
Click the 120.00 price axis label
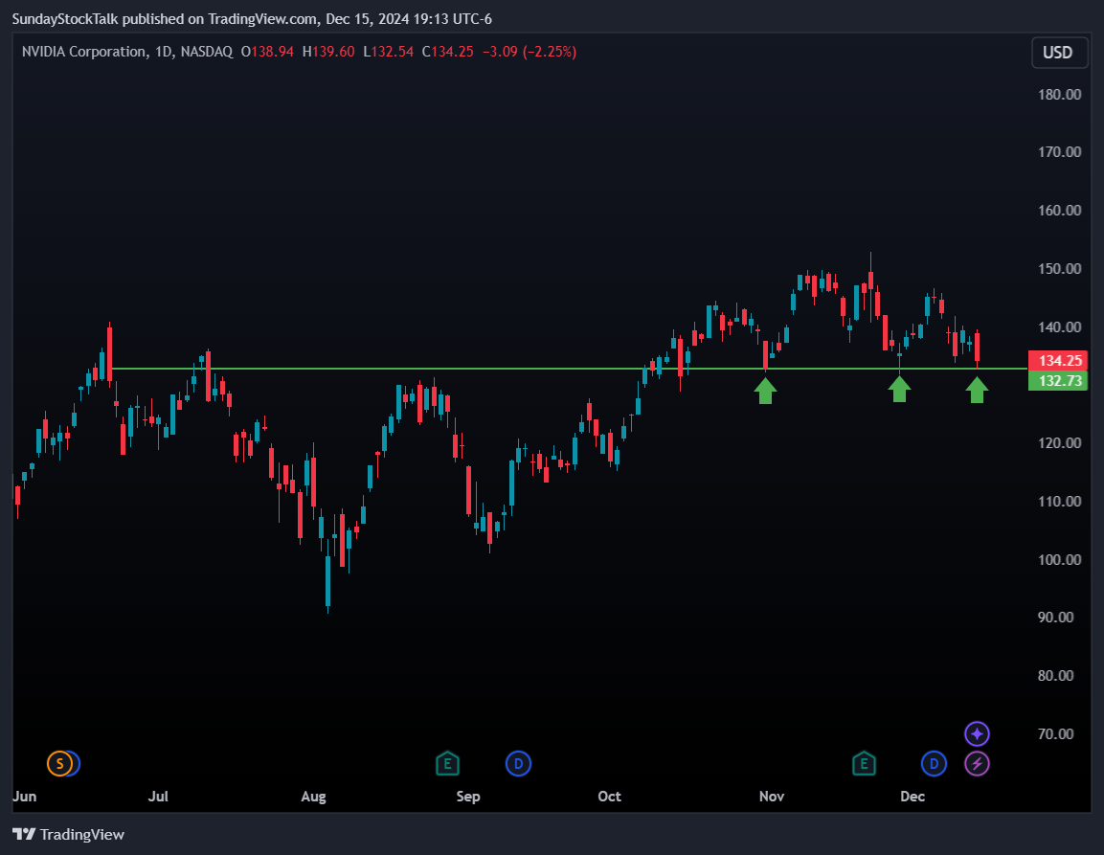[1059, 443]
